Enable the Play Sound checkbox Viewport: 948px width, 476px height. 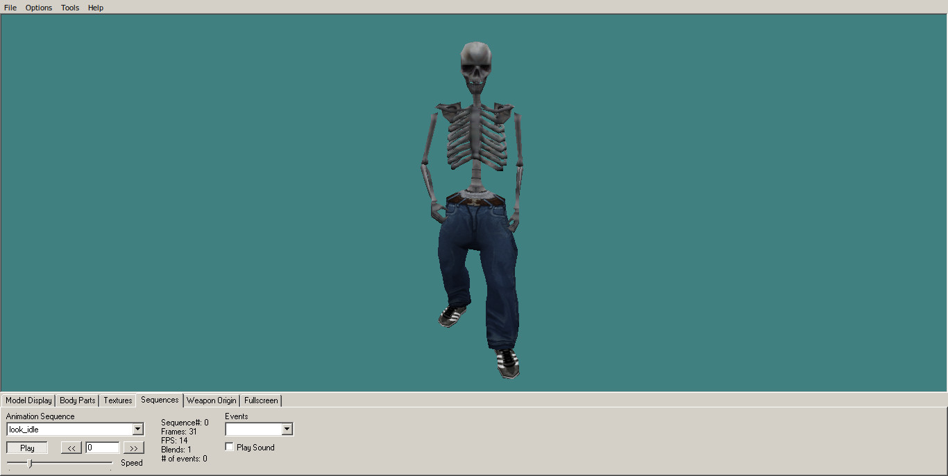pyautogui.click(x=229, y=447)
